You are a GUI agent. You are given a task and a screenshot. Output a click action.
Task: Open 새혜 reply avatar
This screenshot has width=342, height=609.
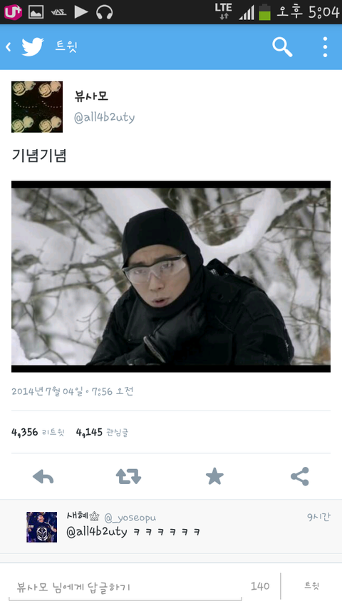[41, 527]
